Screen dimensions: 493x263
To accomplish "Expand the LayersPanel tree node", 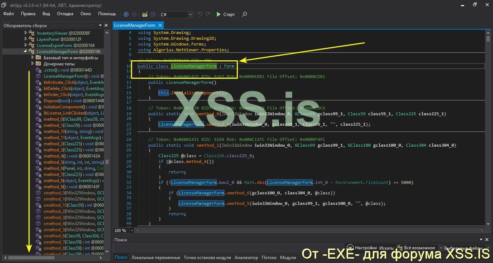I will pyautogui.click(x=26, y=39).
